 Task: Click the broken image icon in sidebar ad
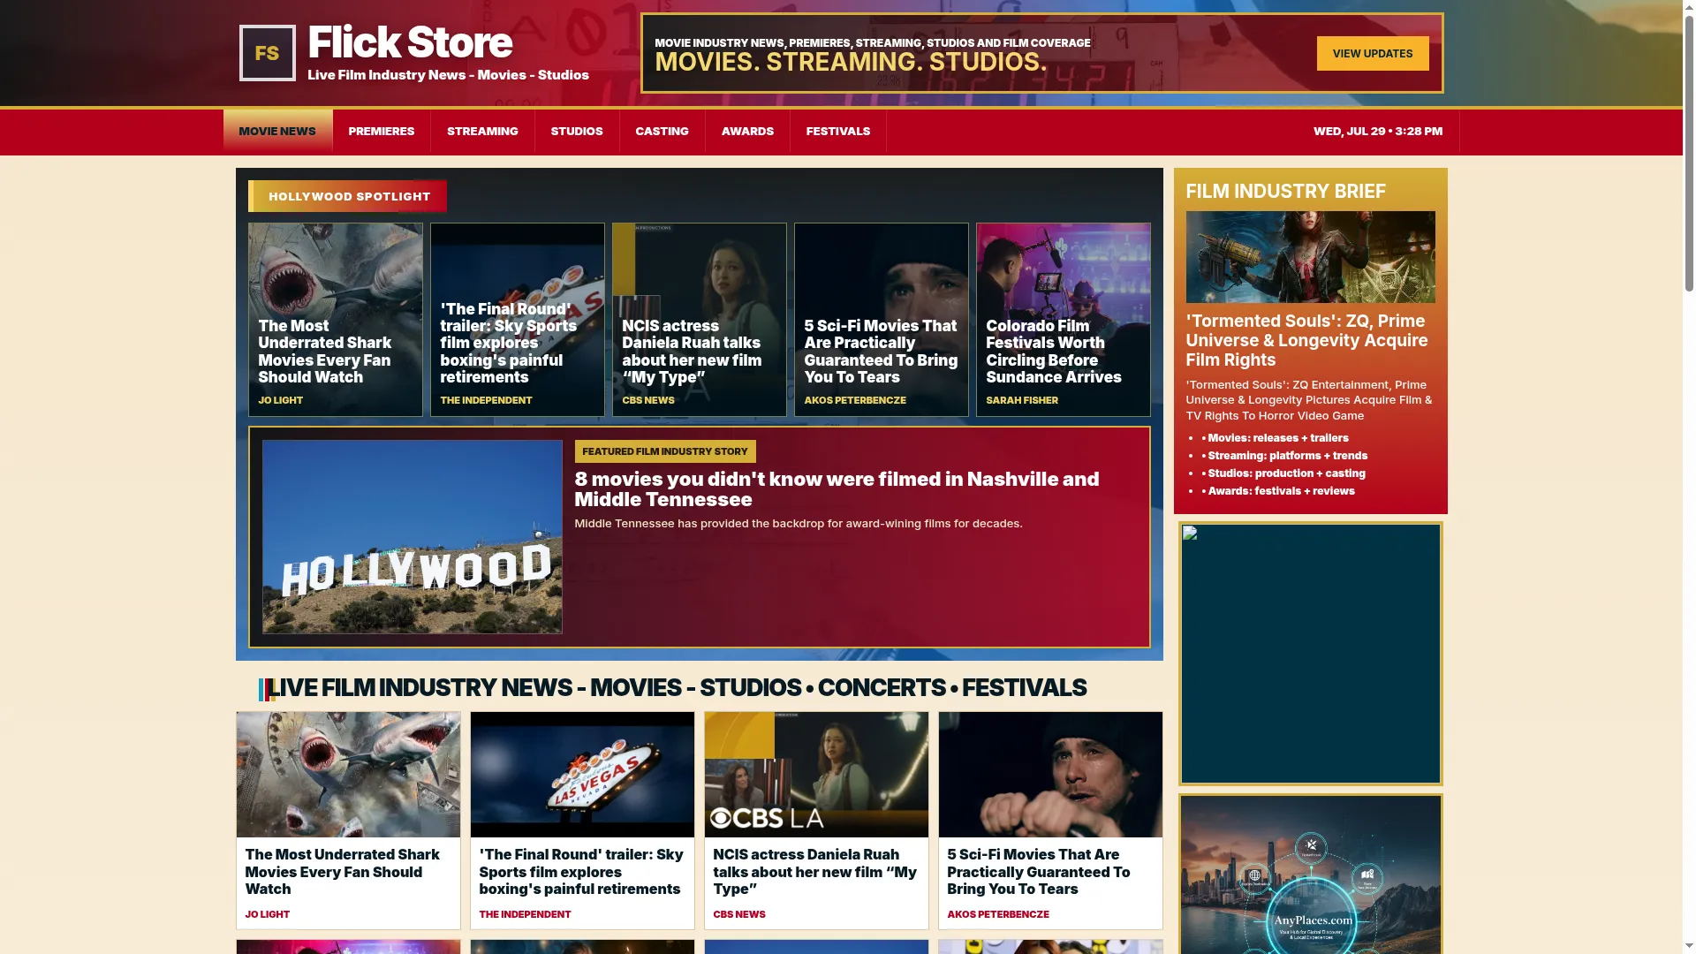(x=1190, y=533)
